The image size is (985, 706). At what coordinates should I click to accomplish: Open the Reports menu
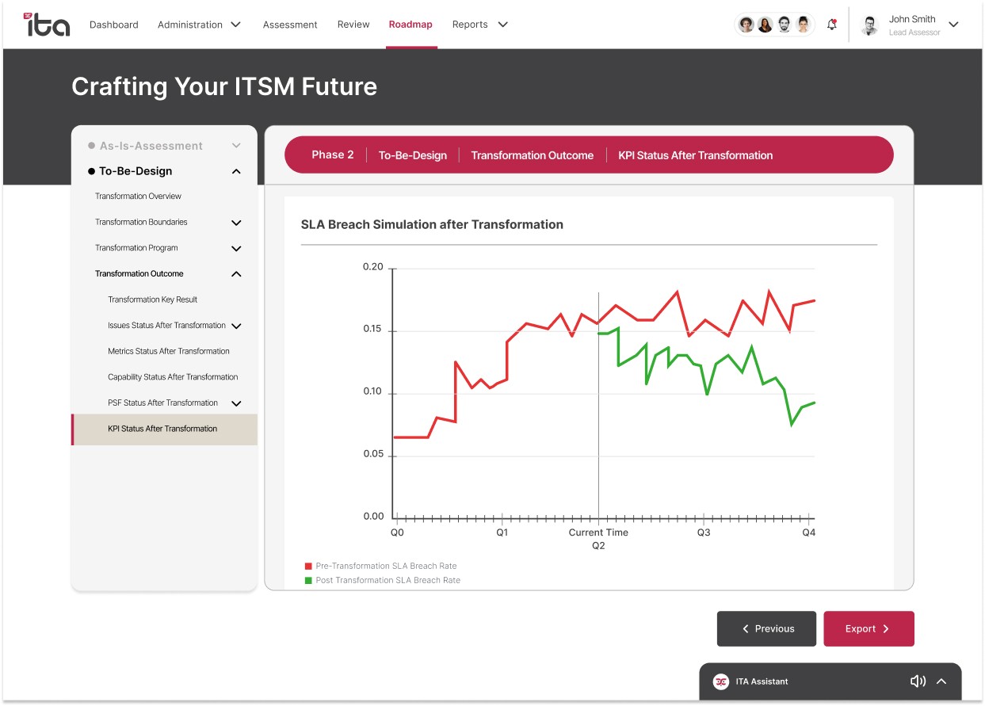470,25
